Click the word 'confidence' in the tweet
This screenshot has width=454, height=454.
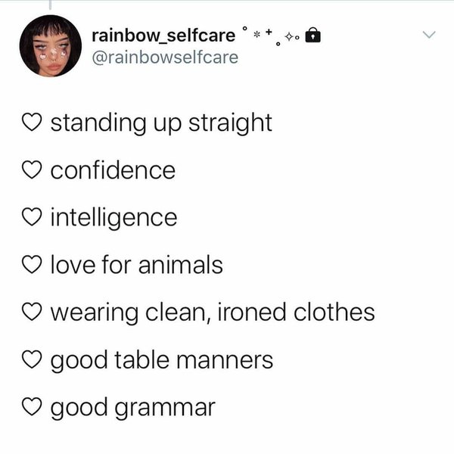coord(113,170)
